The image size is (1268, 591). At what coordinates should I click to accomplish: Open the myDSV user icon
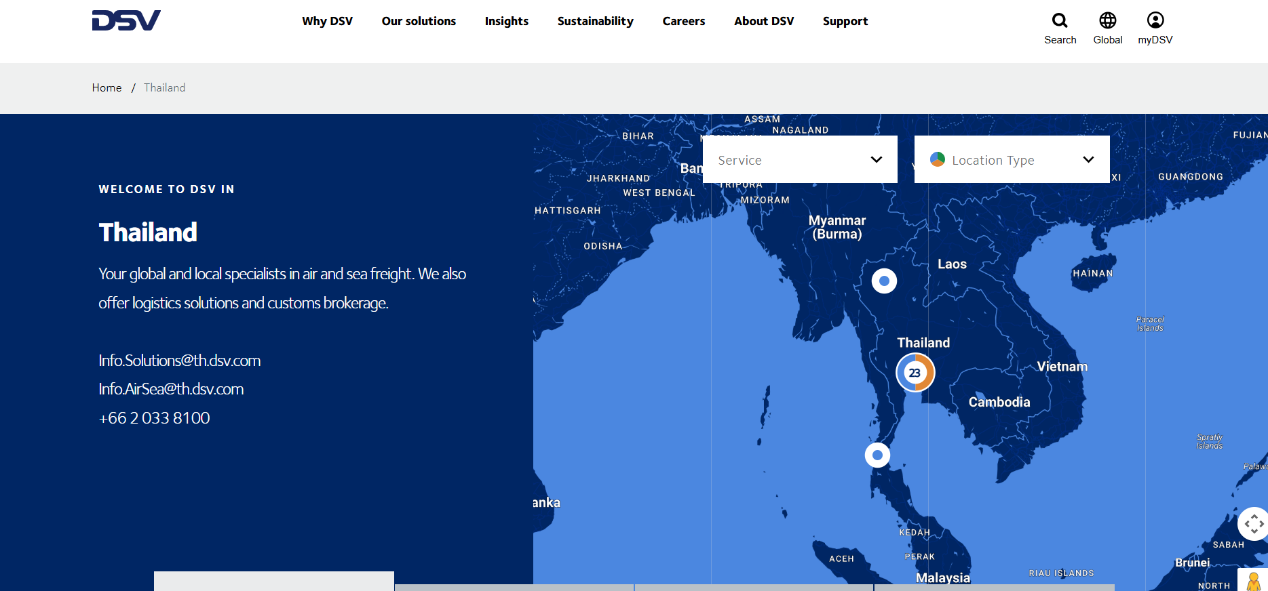(x=1155, y=21)
